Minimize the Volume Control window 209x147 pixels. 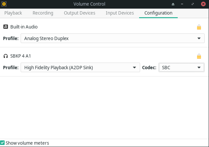pyautogui.click(x=183, y=4)
